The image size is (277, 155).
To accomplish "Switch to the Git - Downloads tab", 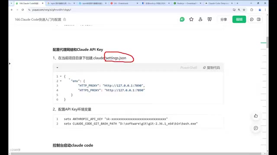I will click(124, 3).
